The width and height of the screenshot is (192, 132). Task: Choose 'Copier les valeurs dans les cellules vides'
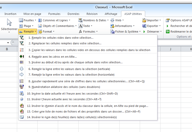coord(88,50)
